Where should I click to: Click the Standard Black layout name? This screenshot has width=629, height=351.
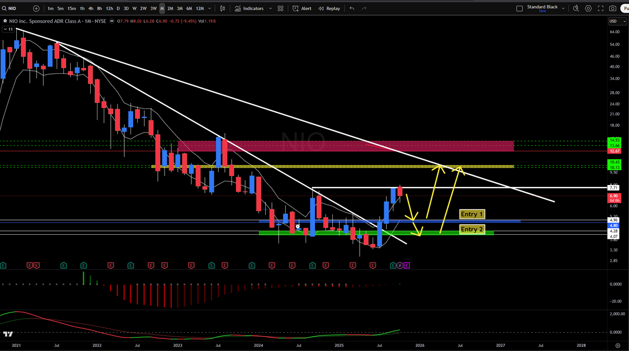pyautogui.click(x=543, y=7)
